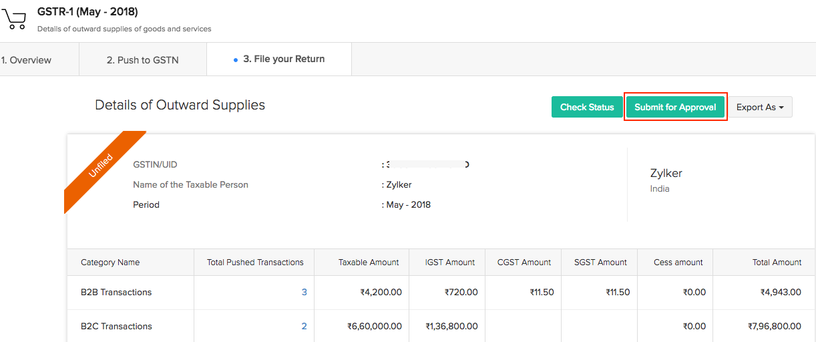The image size is (816, 342).
Task: Expand the Export As dropdown
Action: 760,107
